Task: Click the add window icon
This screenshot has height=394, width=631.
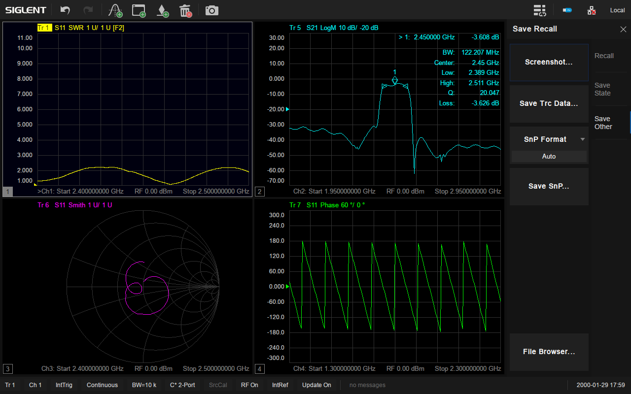Action: pos(140,10)
